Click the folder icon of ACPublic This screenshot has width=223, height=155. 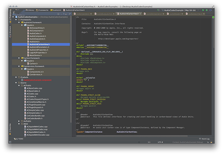click(22, 86)
